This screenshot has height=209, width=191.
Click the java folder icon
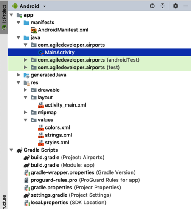(x=26, y=37)
